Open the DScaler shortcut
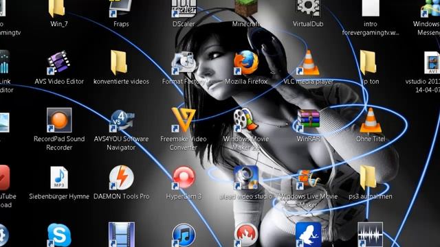440x247 pixels. pyautogui.click(x=184, y=8)
